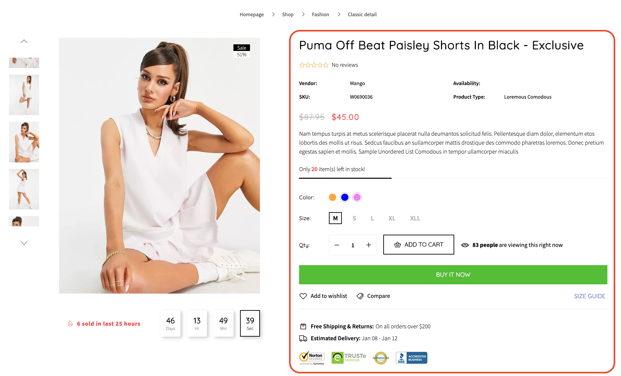621x376 pixels.
Task: Click the TRUSTe Verified badge
Action: click(x=349, y=358)
